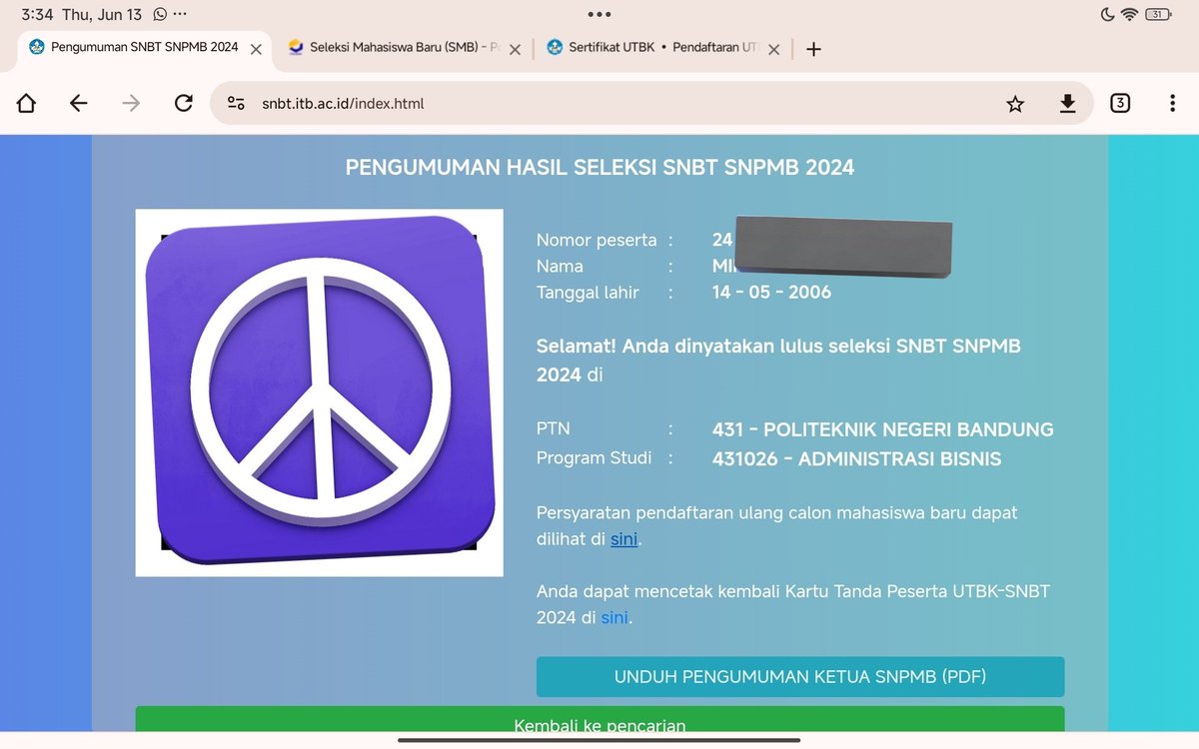Open site settings icon in address bar
This screenshot has width=1199, height=749.
point(236,104)
